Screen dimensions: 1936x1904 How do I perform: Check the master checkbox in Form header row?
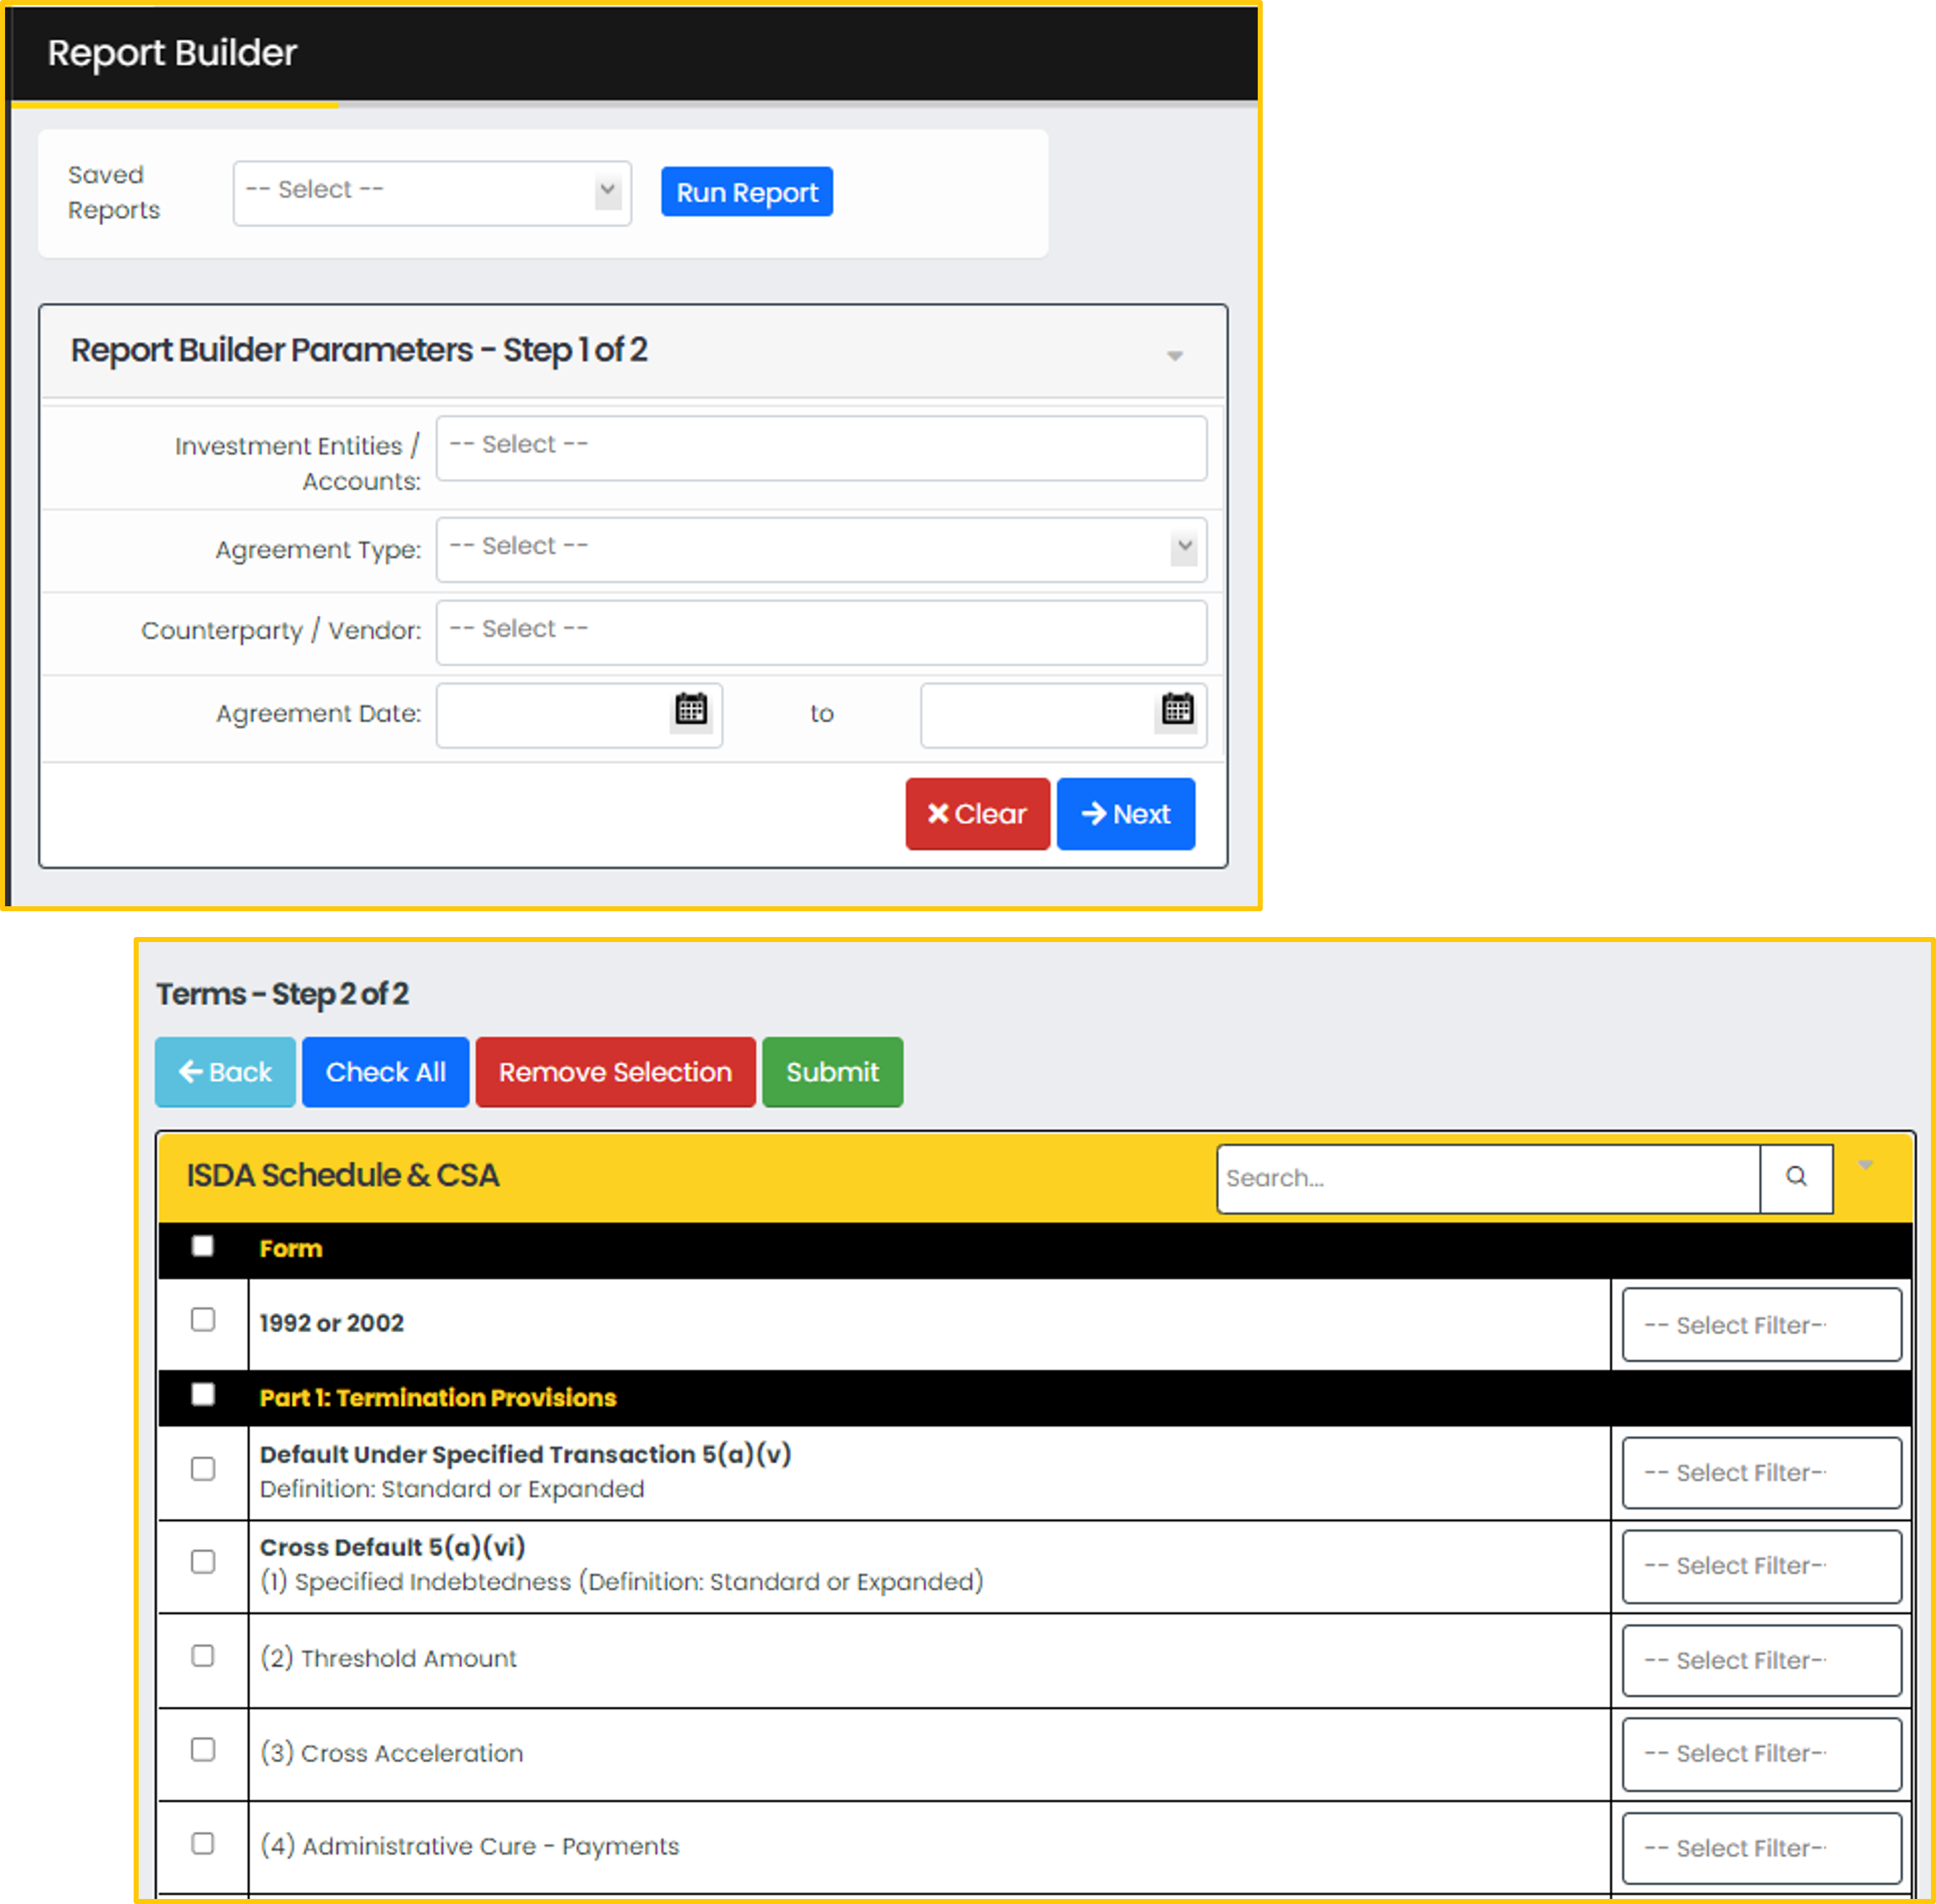point(204,1246)
